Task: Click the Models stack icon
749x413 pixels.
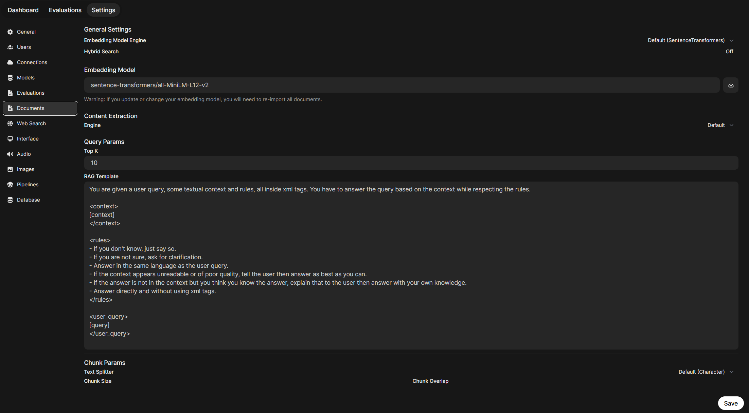Action: 10,78
